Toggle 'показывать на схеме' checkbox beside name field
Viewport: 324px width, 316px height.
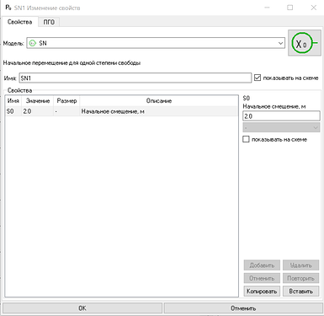click(258, 78)
